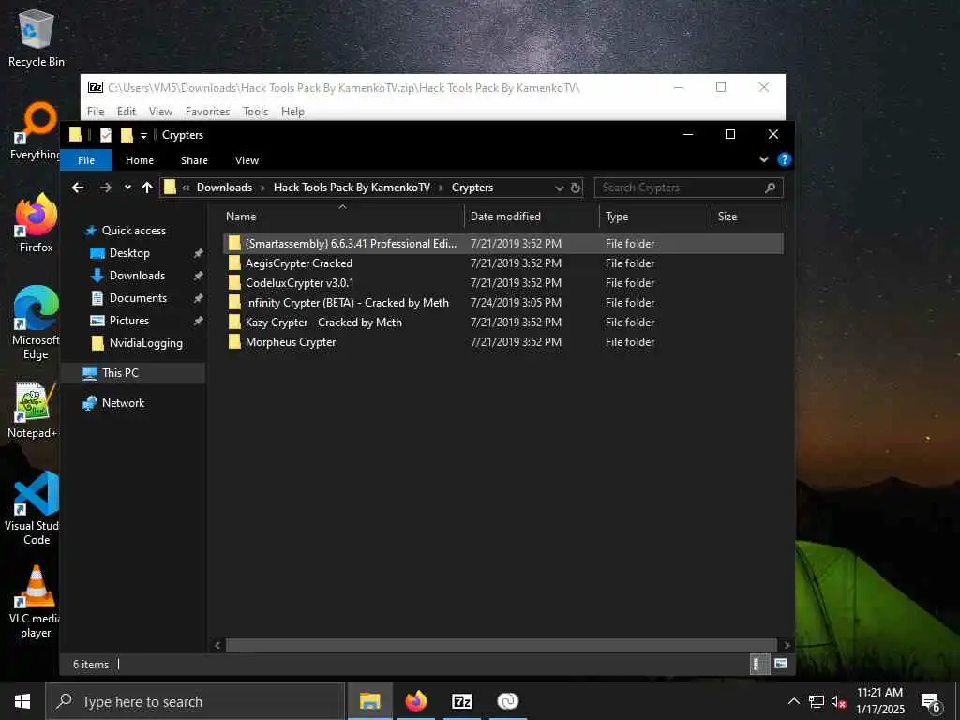Open the address bar history dropdown
Image resolution: width=960 pixels, height=720 pixels.
tap(559, 187)
